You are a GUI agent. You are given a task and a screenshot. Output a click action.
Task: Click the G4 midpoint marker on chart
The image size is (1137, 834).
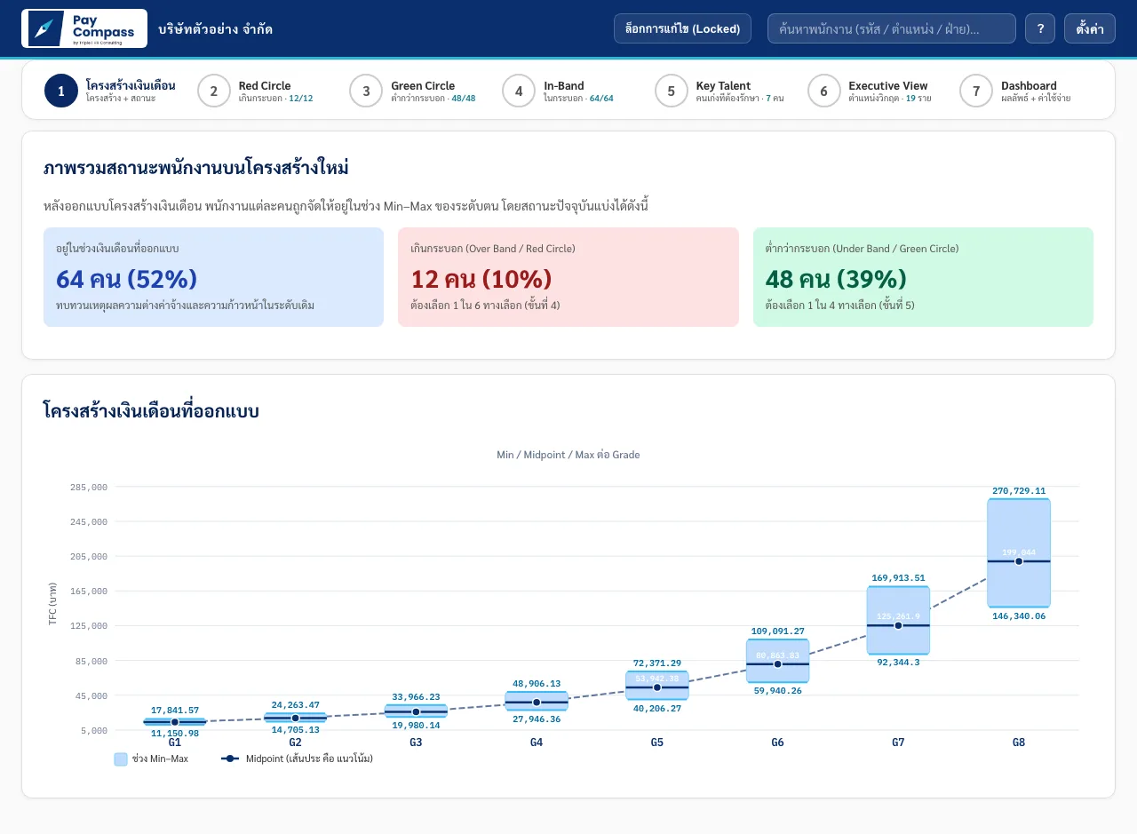537,703
